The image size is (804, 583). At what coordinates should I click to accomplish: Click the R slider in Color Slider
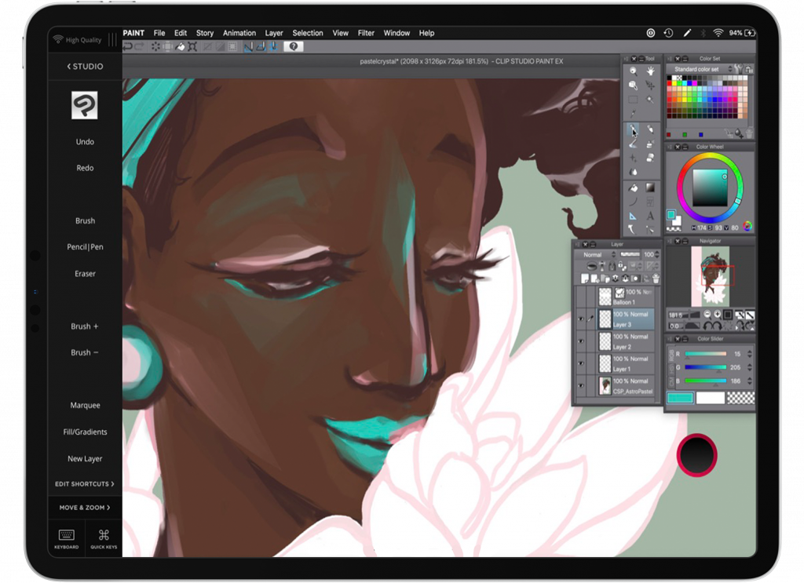[x=706, y=354]
